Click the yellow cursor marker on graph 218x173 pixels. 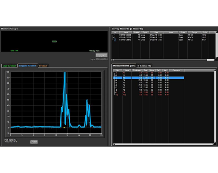[64, 128]
